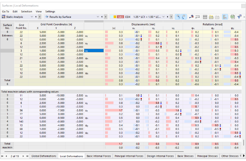Open the Edit menu
The height and width of the screenshot is (161, 246).
coord(15,11)
